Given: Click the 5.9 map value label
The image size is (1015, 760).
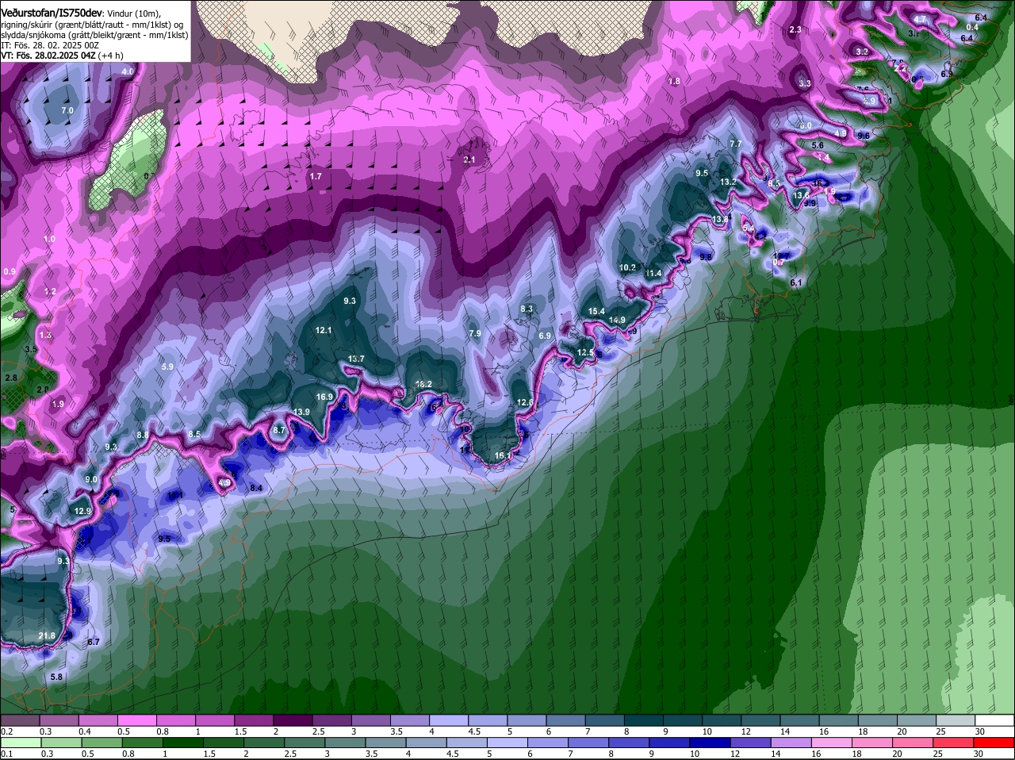Looking at the screenshot, I should coord(167,367).
